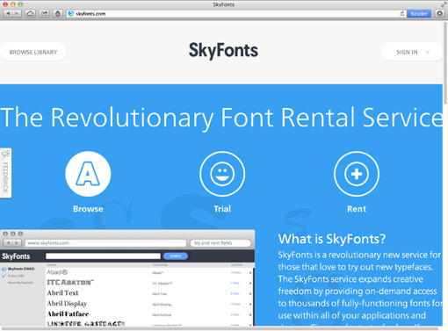Image resolution: width=448 pixels, height=331 pixels.
Task: Click the Share toolbar icon
Action: (x=44, y=13)
